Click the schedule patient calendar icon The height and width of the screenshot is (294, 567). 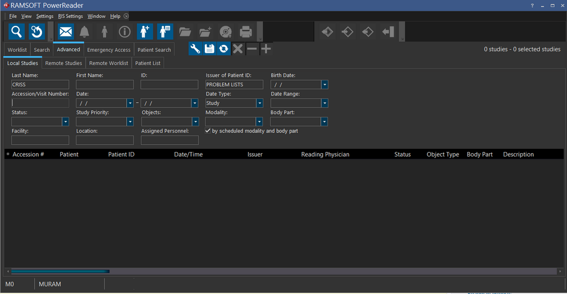165,32
